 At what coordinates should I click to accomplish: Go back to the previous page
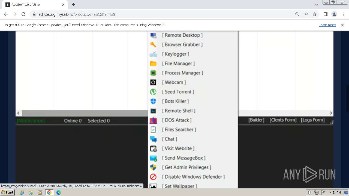point(6,14)
